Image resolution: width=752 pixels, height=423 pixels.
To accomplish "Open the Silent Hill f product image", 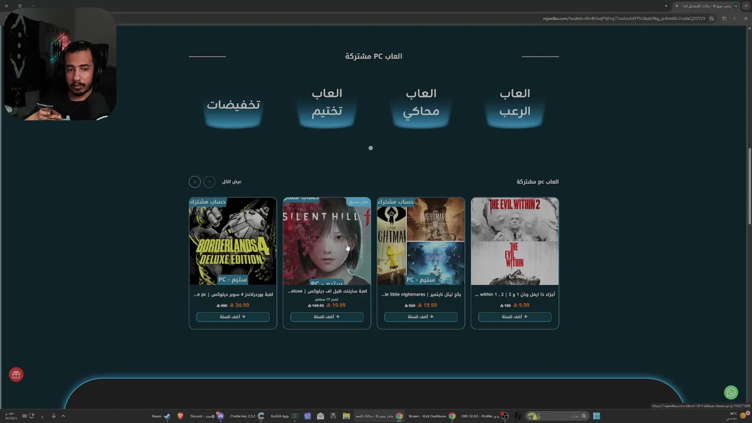I will tap(327, 241).
